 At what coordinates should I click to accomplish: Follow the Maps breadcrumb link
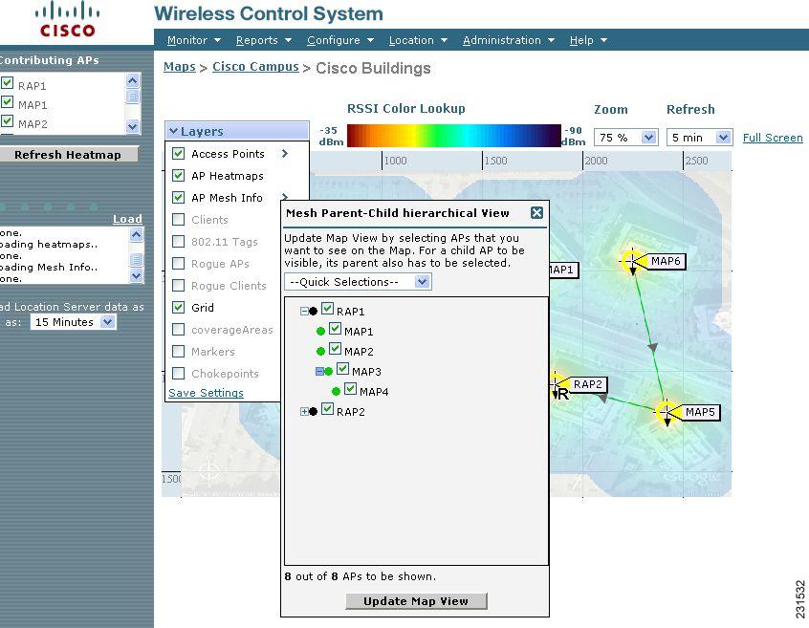(180, 67)
